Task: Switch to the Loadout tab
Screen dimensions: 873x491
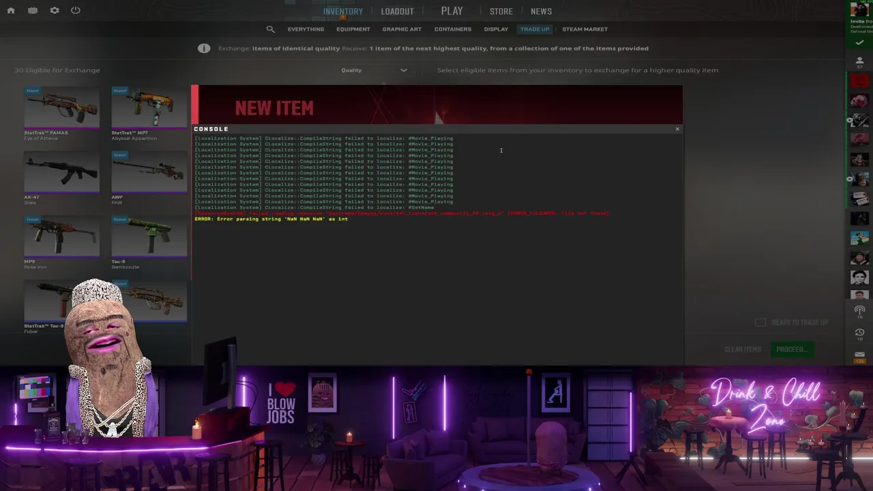Action: tap(397, 12)
